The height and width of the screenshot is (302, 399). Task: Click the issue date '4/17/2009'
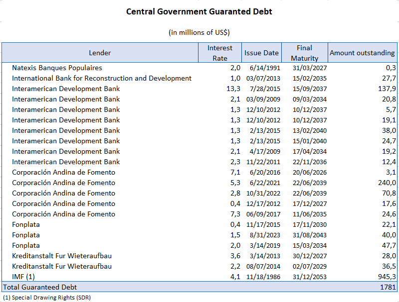[265, 152]
